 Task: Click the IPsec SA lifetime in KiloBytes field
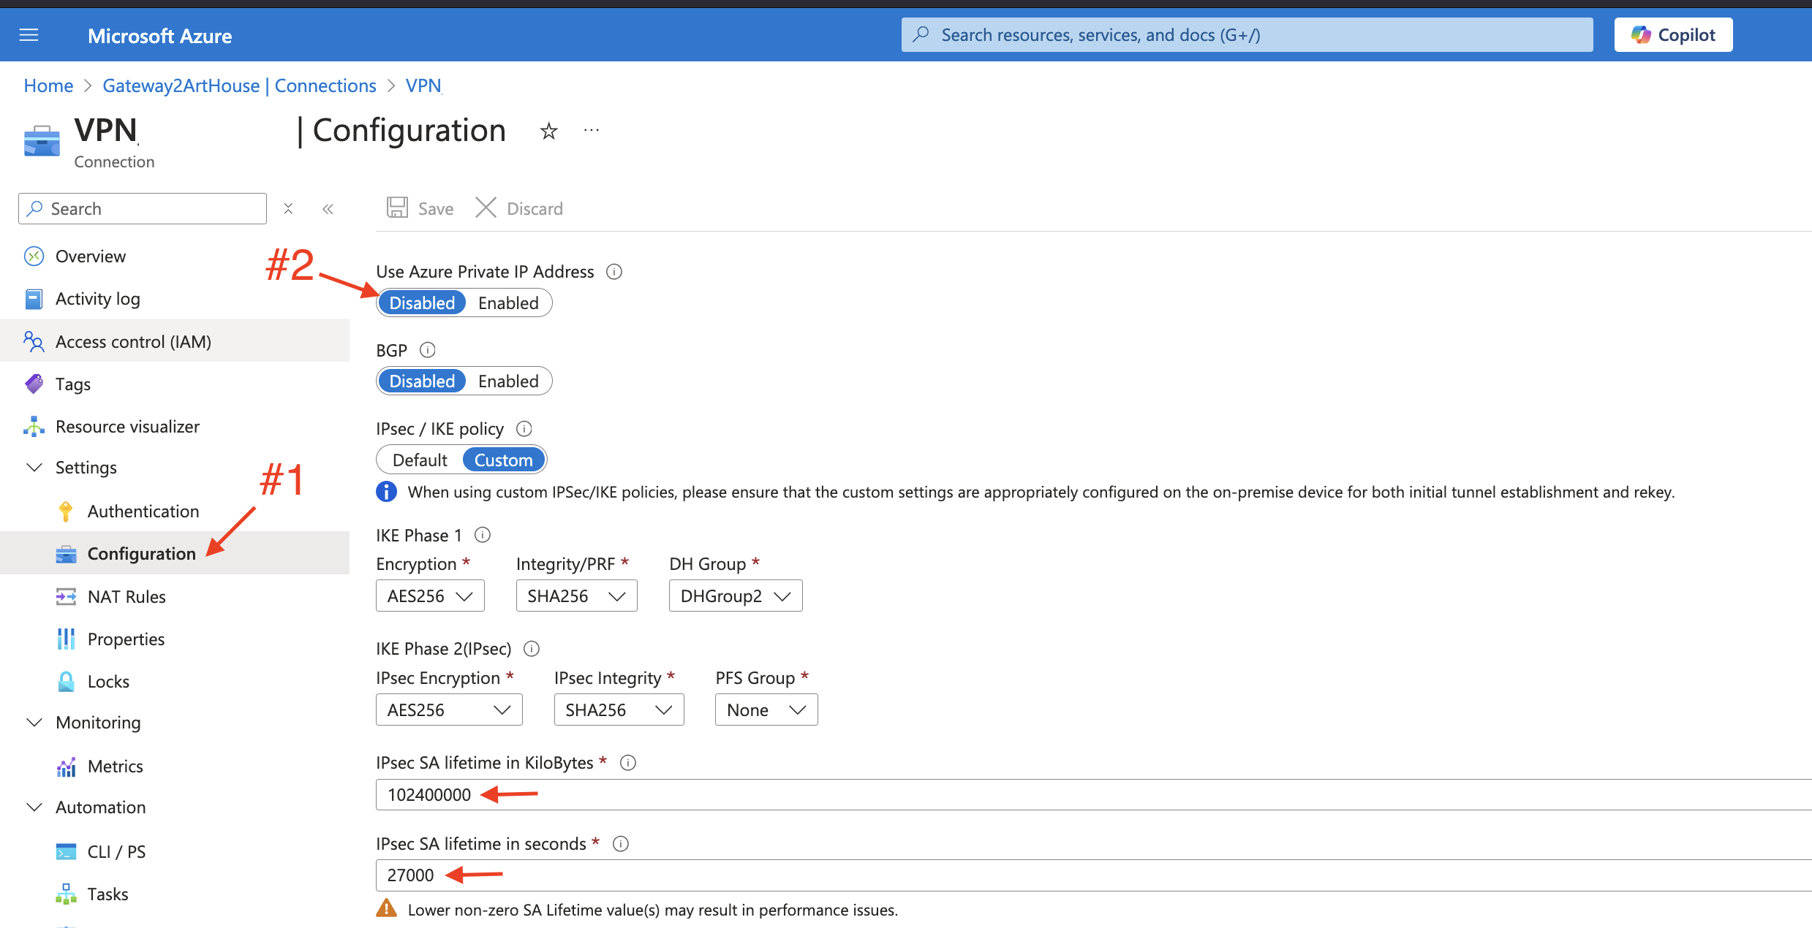click(x=1094, y=795)
